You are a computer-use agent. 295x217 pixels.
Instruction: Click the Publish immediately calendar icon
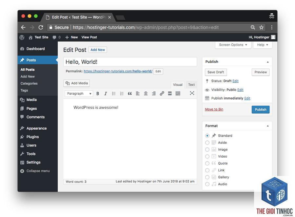(207, 98)
